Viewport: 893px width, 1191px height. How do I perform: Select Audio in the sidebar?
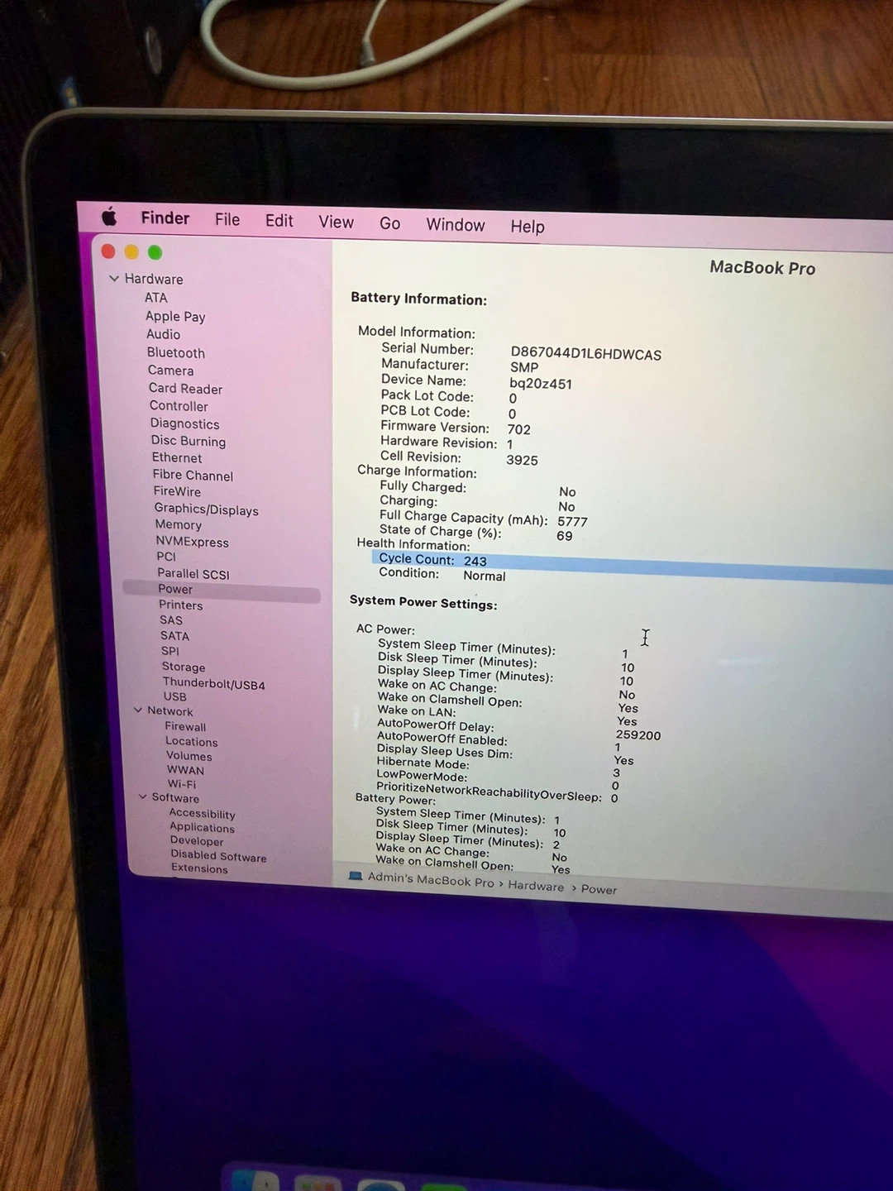pyautogui.click(x=164, y=334)
